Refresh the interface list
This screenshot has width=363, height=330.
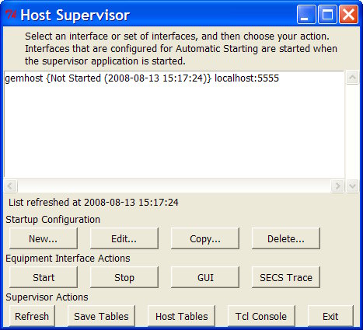(x=32, y=316)
